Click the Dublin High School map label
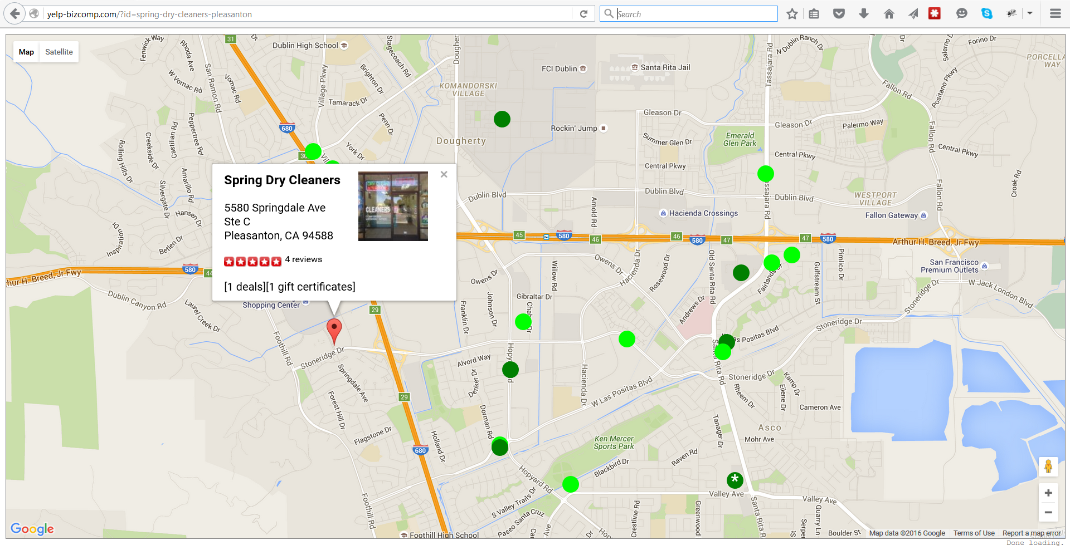 310,46
